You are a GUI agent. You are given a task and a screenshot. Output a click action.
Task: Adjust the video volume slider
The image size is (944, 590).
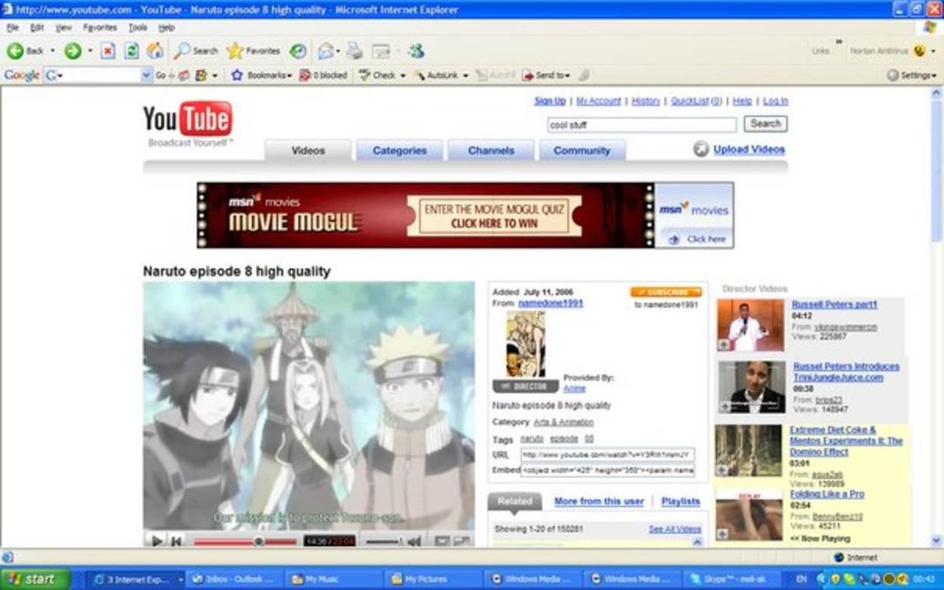pos(384,541)
